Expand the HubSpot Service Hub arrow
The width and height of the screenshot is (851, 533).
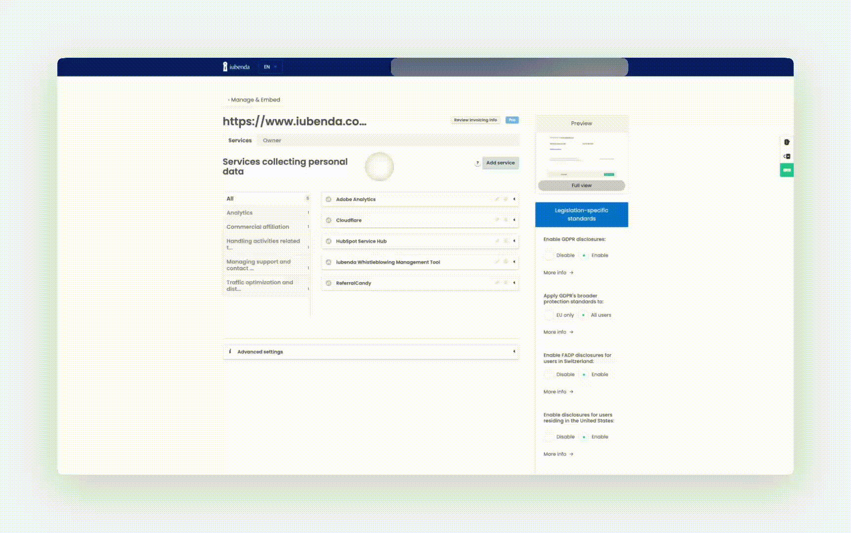pos(514,241)
